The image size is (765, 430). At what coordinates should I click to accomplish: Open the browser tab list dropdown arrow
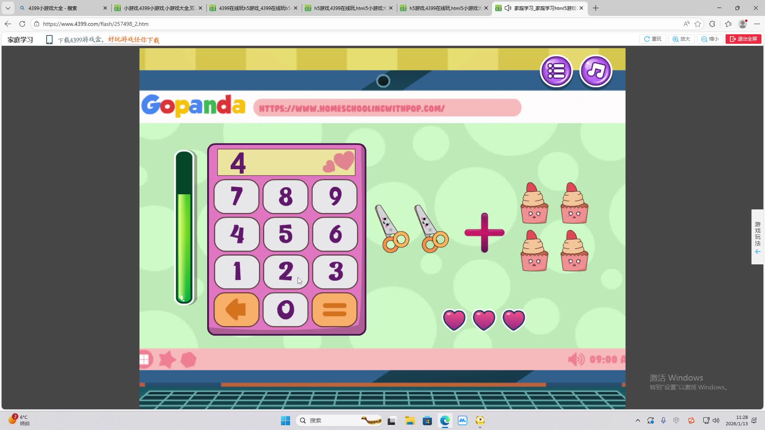click(8, 8)
